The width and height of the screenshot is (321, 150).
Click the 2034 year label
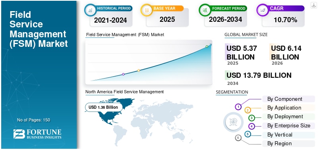point(233,83)
